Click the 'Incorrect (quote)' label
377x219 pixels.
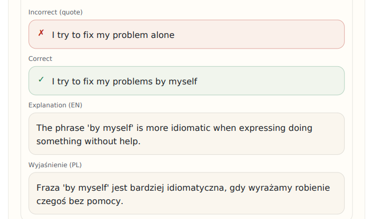tap(55, 12)
